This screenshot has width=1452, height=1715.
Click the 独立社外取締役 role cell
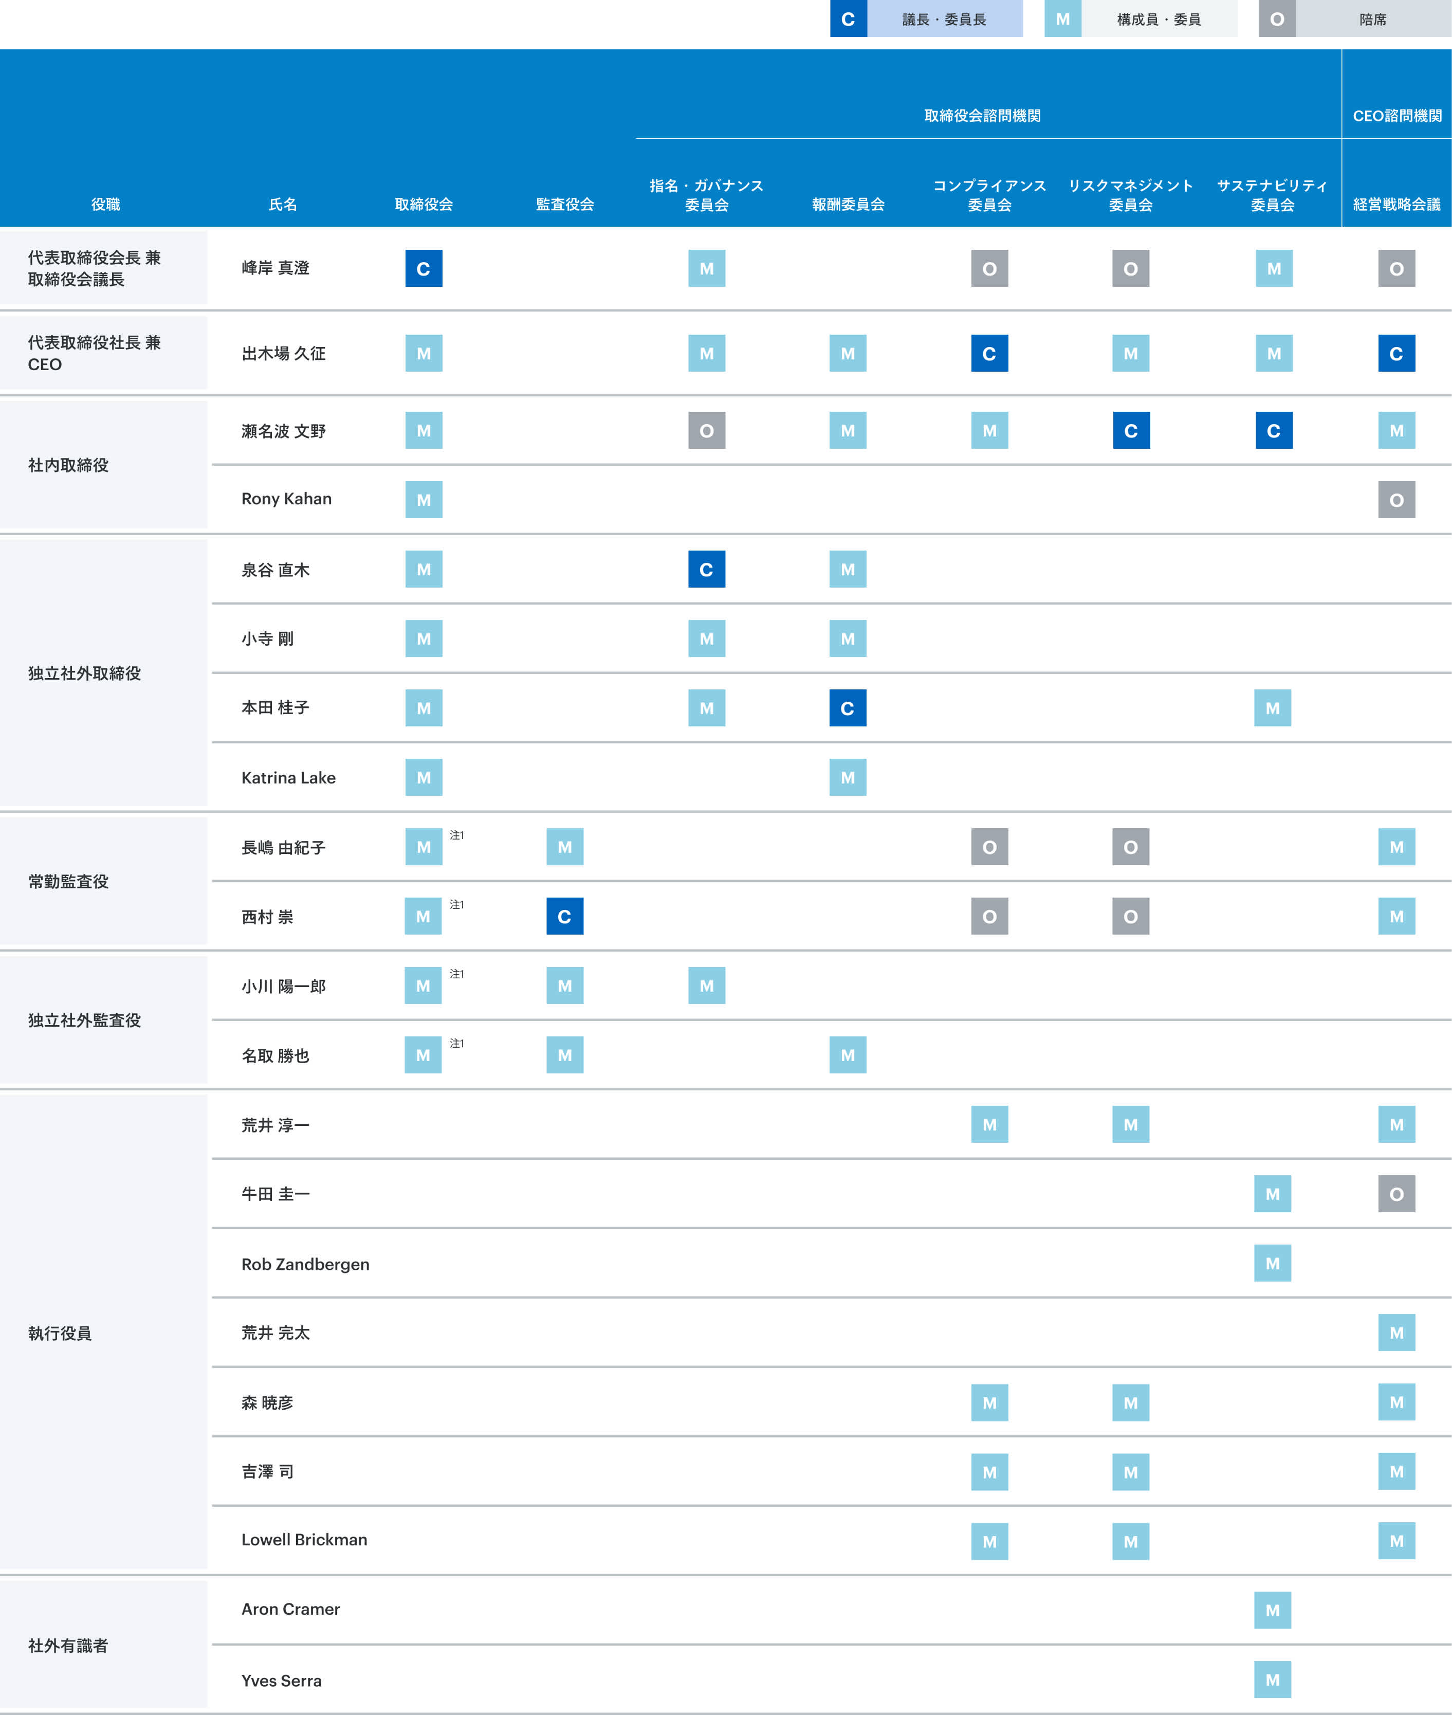click(x=84, y=673)
